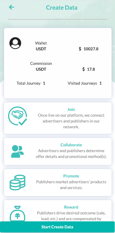Check the commission amount 17.8
Screen dimensions: 115x233
89,69
